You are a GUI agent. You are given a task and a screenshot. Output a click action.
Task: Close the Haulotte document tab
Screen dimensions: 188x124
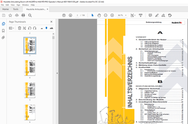[x=48, y=9]
